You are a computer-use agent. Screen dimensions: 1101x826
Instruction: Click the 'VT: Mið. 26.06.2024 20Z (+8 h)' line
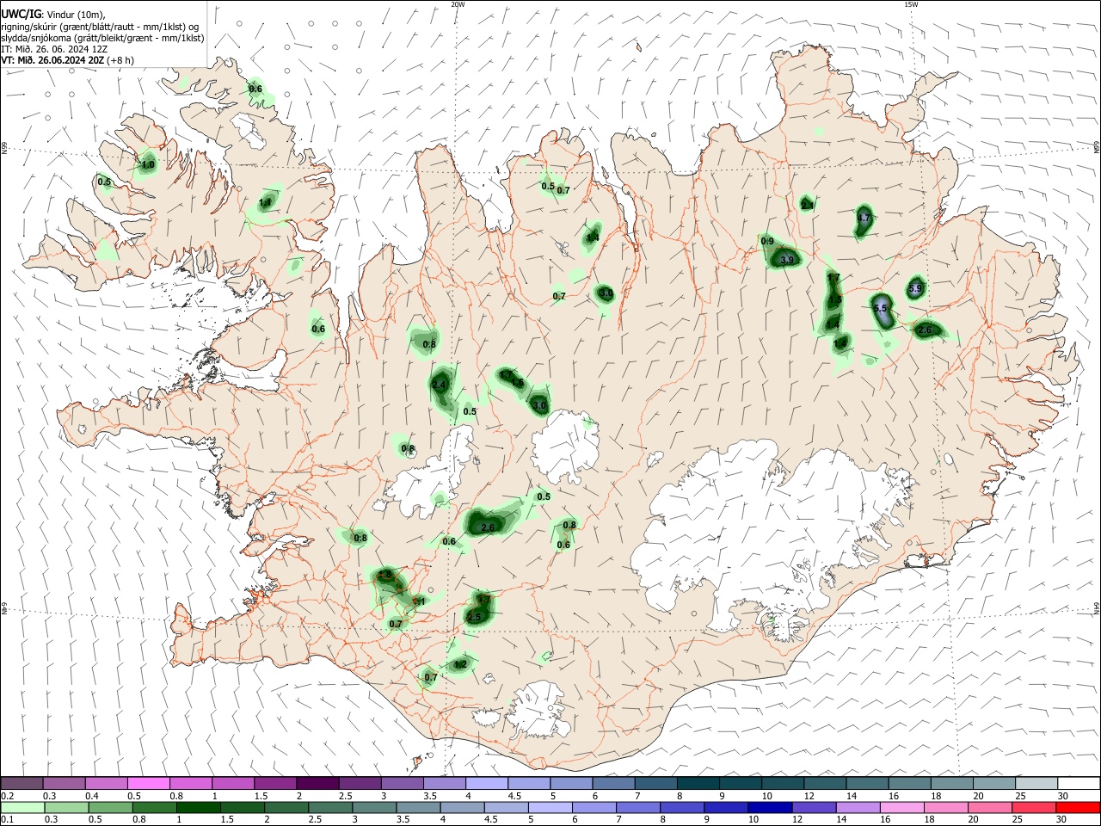click(x=68, y=60)
